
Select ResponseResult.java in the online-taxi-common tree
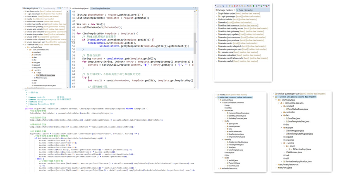236,137
